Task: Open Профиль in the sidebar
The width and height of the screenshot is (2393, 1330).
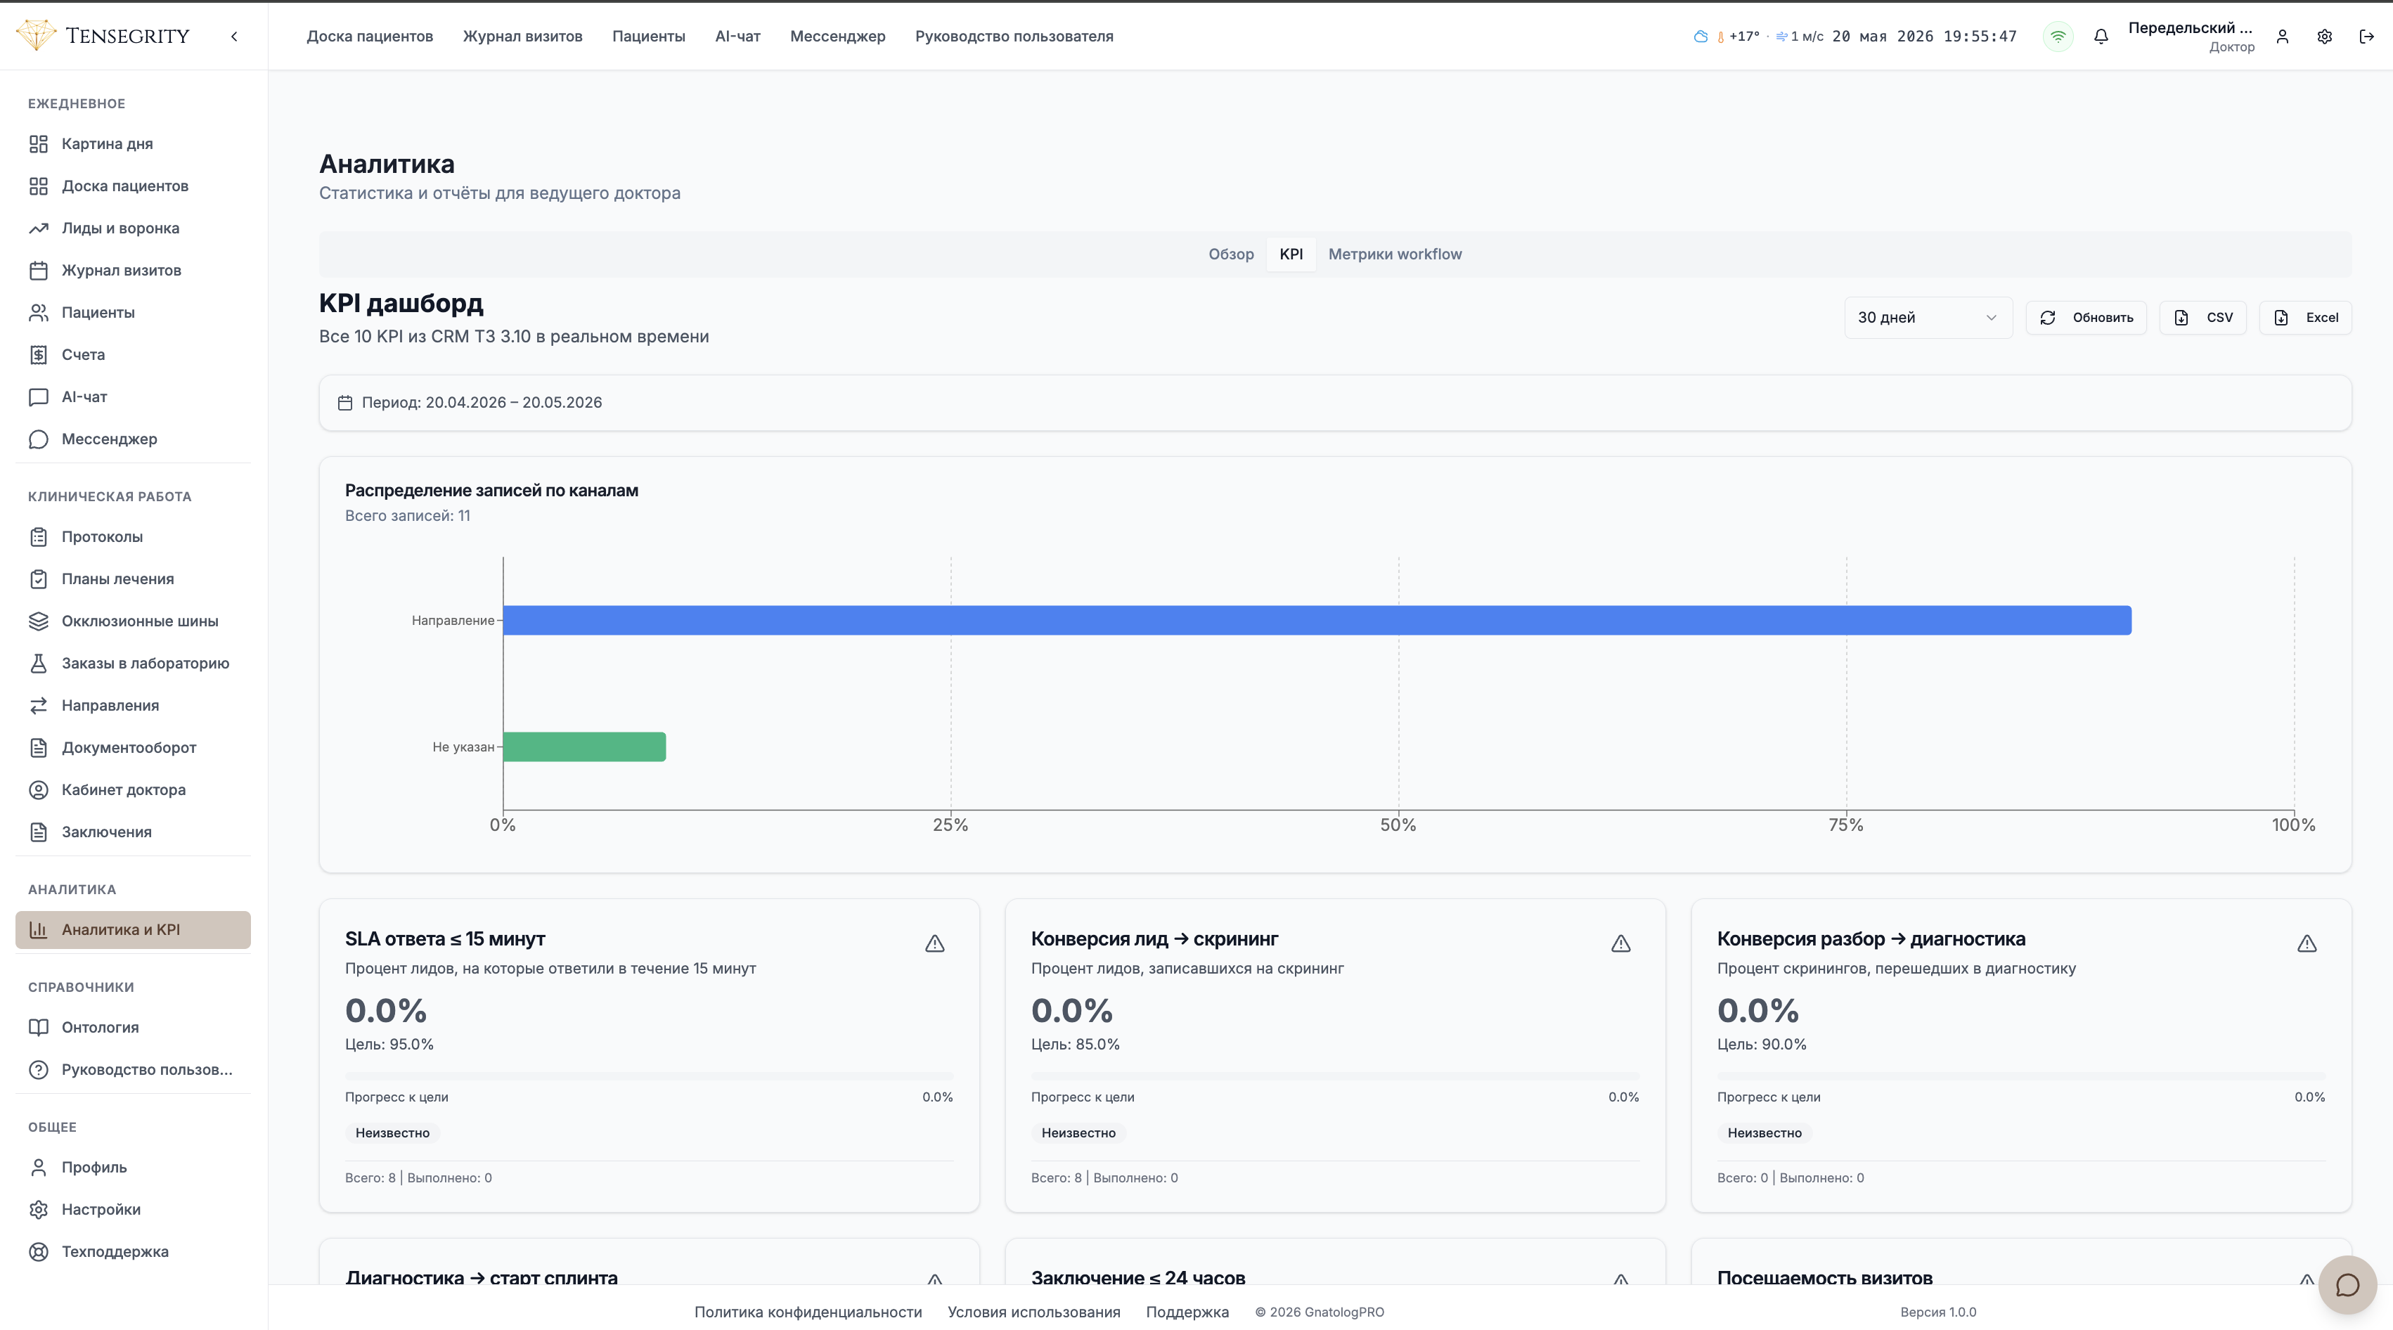Action: tap(133, 1168)
